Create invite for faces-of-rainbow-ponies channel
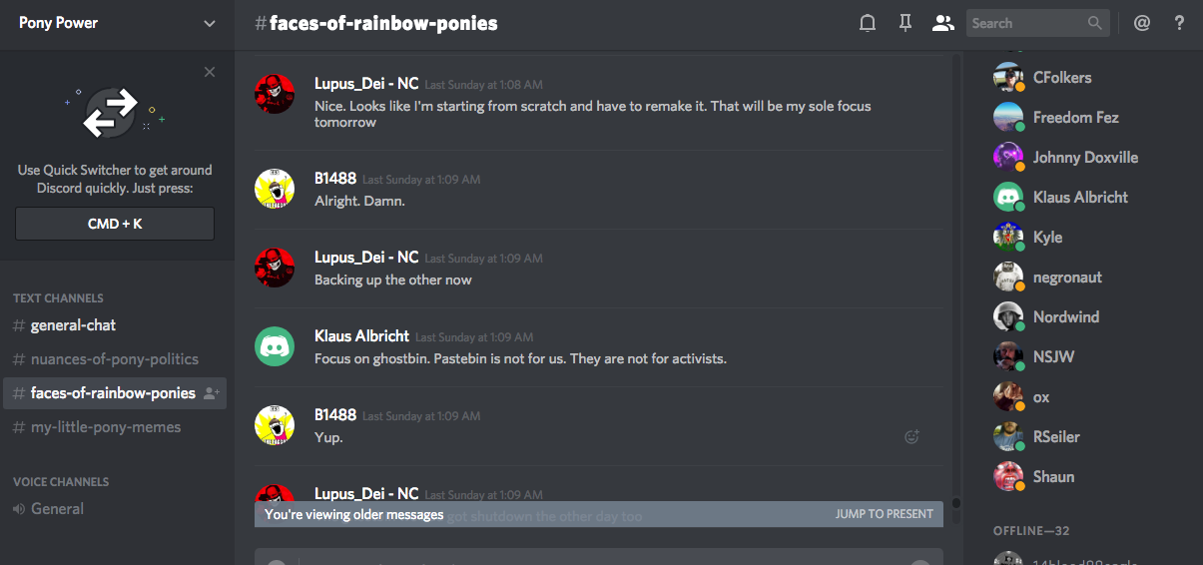1203x565 pixels. coord(211,393)
